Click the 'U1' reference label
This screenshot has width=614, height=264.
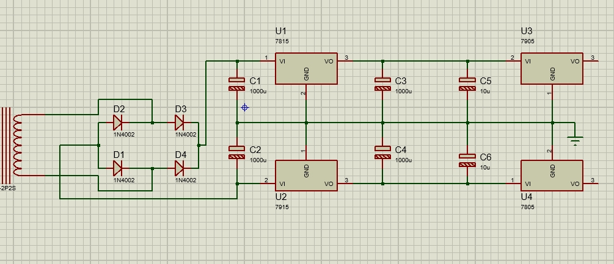[x=281, y=31]
